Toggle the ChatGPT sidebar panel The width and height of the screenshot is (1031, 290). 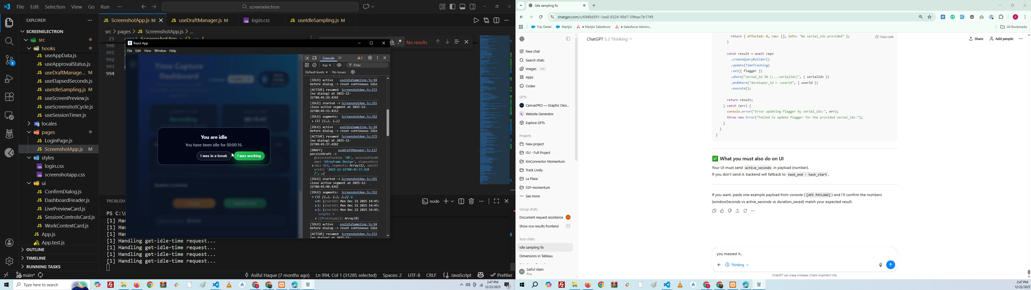click(568, 39)
